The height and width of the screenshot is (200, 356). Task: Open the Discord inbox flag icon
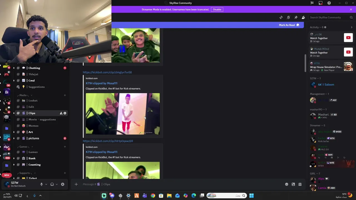pos(312,3)
